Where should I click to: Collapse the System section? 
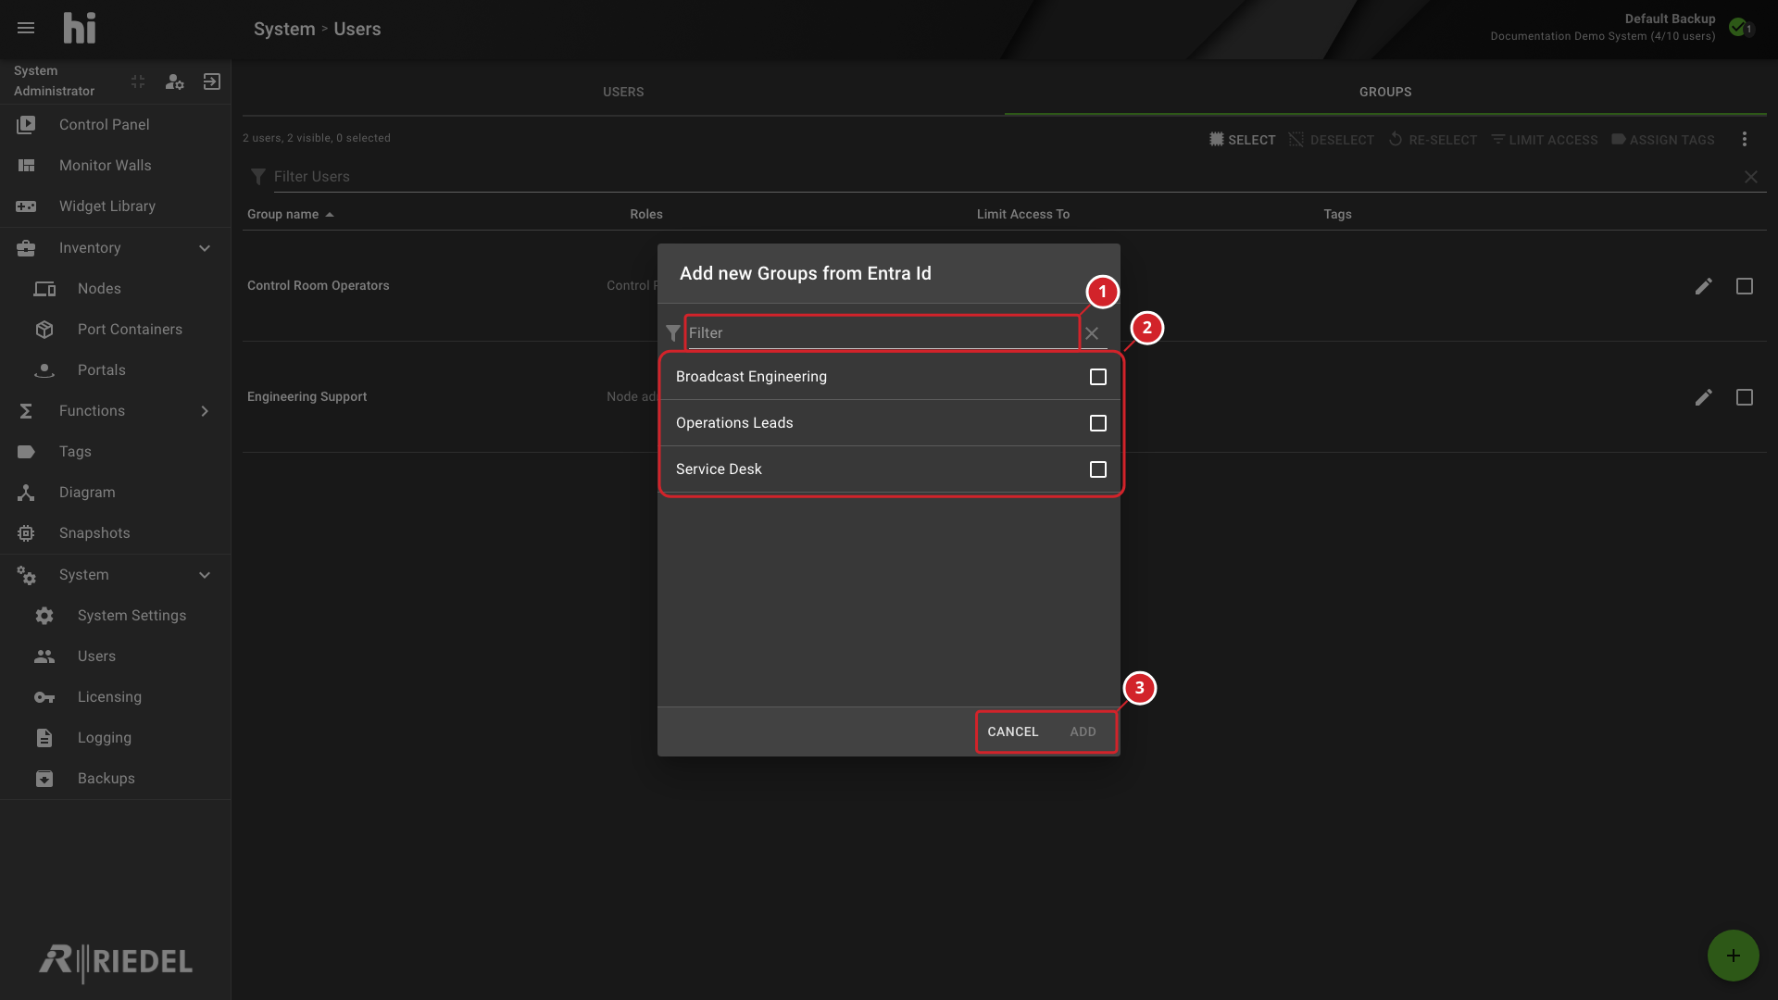pos(205,575)
